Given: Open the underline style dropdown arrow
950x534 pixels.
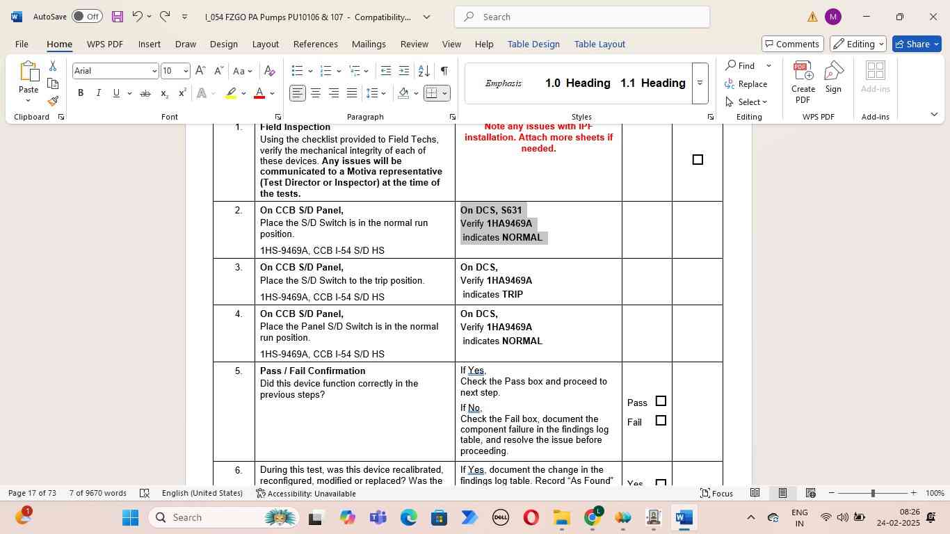Looking at the screenshot, I should [129, 93].
